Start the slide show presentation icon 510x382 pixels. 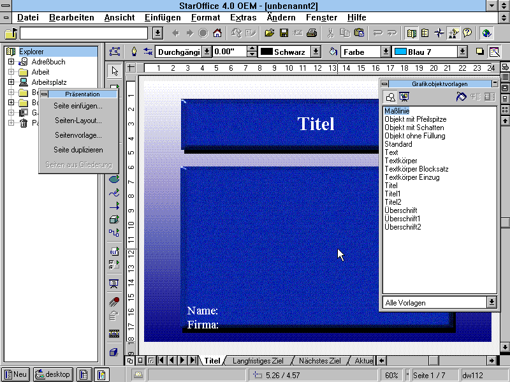tap(114, 284)
